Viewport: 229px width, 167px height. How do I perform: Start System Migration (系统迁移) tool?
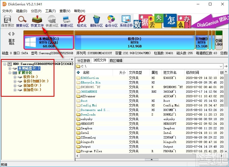[x=126, y=21]
